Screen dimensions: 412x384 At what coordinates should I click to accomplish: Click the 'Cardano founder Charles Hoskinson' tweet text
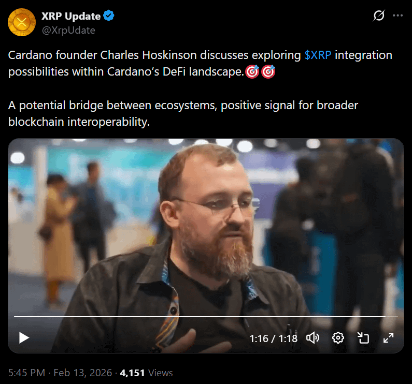point(103,55)
